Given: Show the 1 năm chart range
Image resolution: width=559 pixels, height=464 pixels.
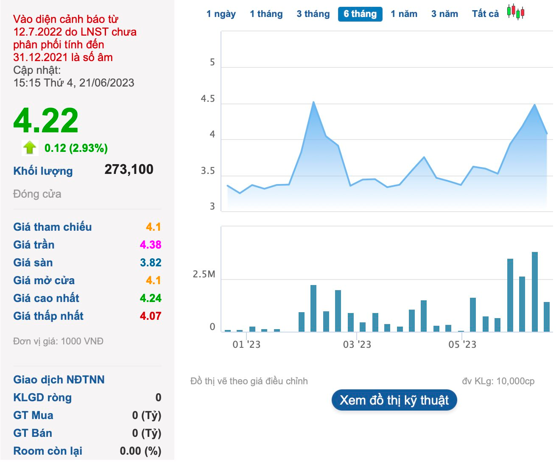Looking at the screenshot, I should point(404,14).
